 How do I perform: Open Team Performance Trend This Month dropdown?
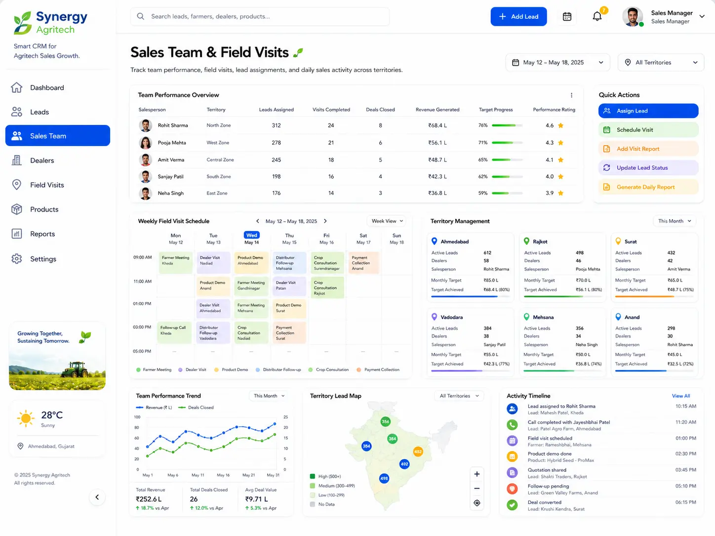[x=269, y=396]
